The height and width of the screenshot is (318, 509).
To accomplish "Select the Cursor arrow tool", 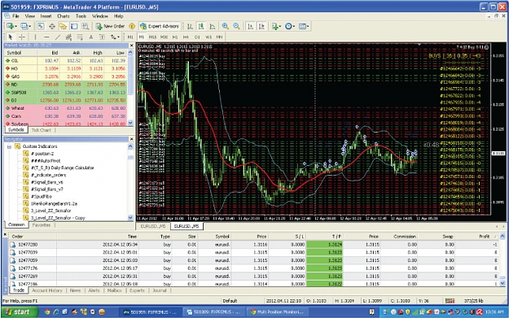I will pyautogui.click(x=10, y=37).
